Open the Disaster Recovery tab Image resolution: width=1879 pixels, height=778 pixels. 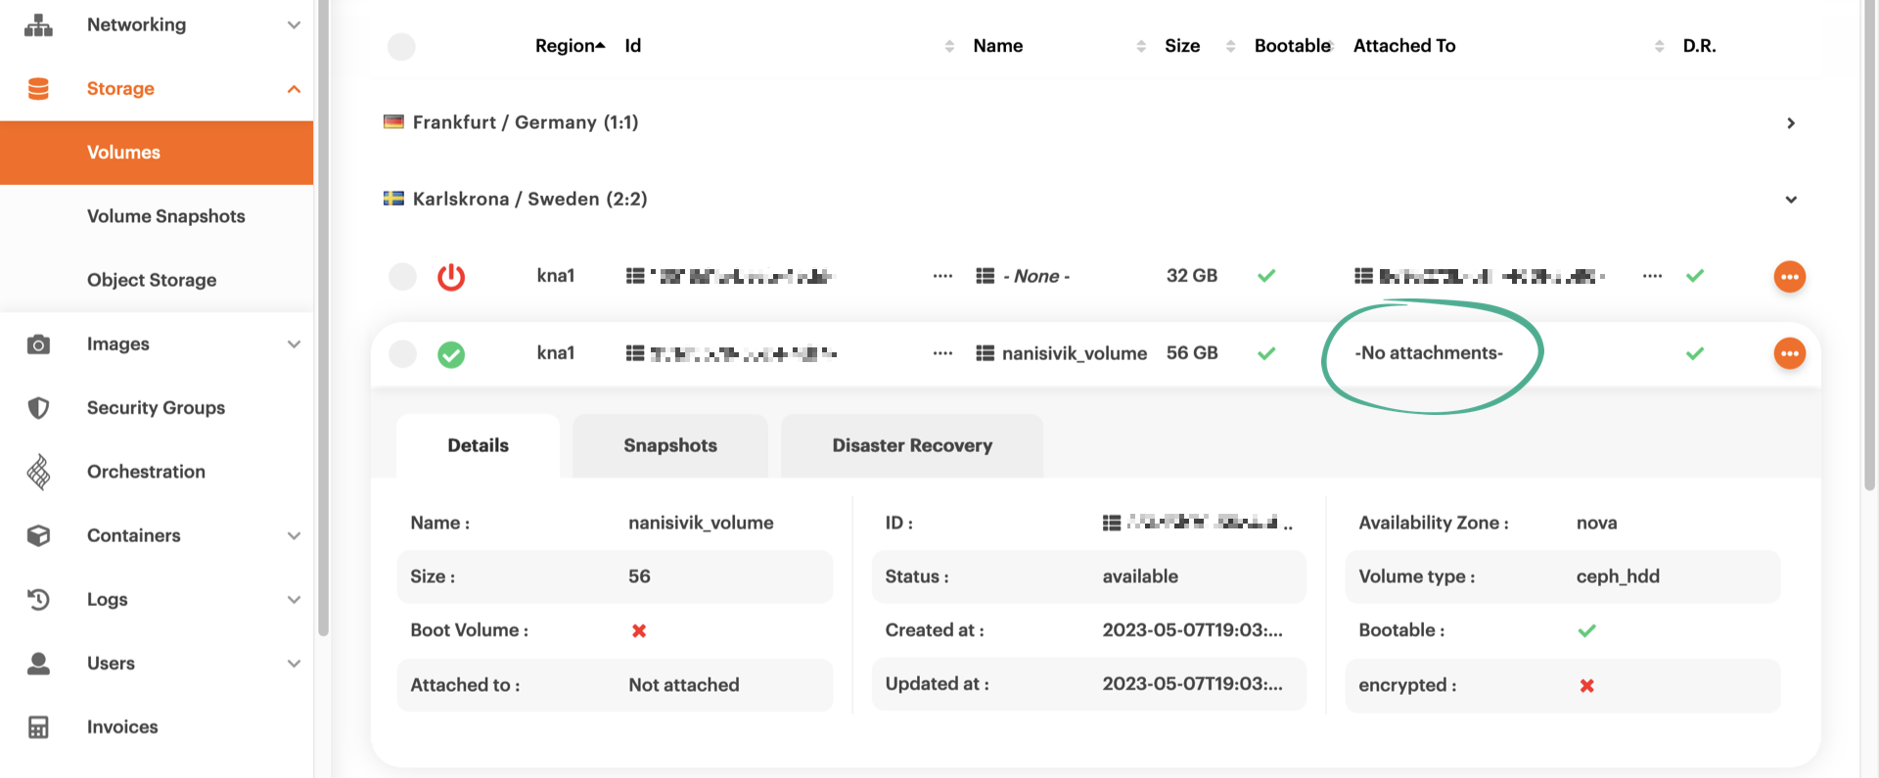(912, 446)
